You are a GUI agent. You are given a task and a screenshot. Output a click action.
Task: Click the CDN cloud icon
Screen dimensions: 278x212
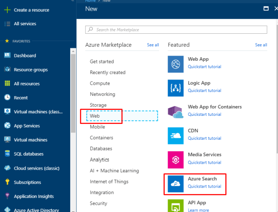(175, 136)
